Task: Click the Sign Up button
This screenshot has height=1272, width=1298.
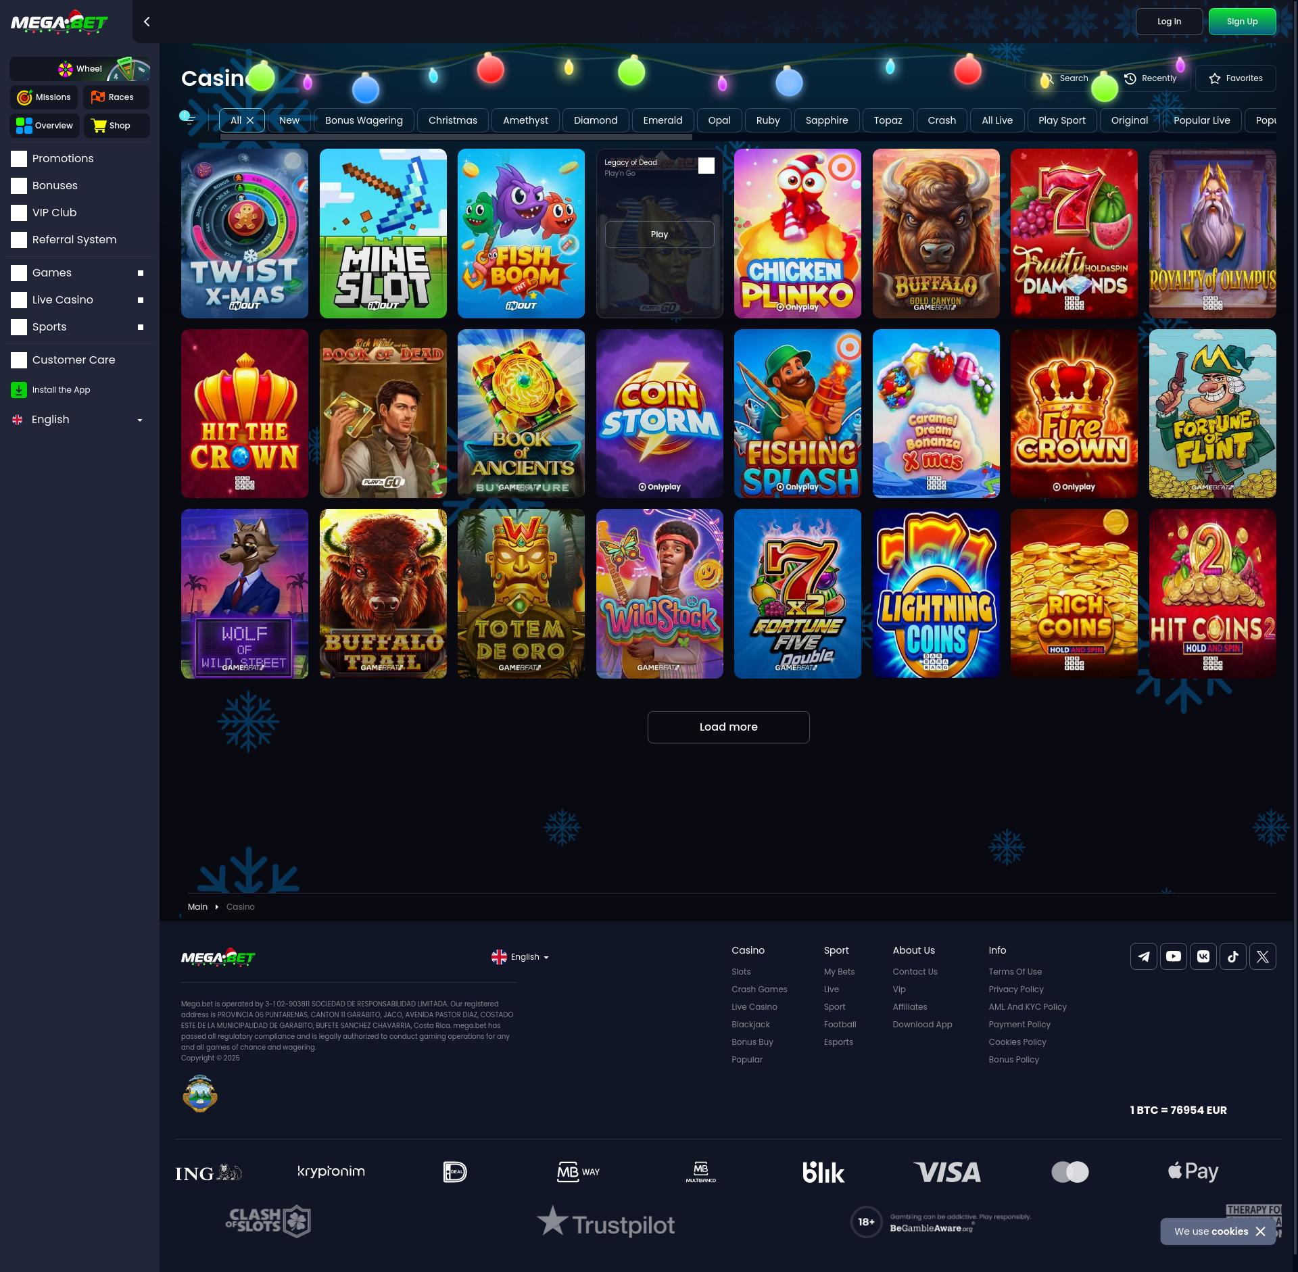Action: [x=1242, y=21]
